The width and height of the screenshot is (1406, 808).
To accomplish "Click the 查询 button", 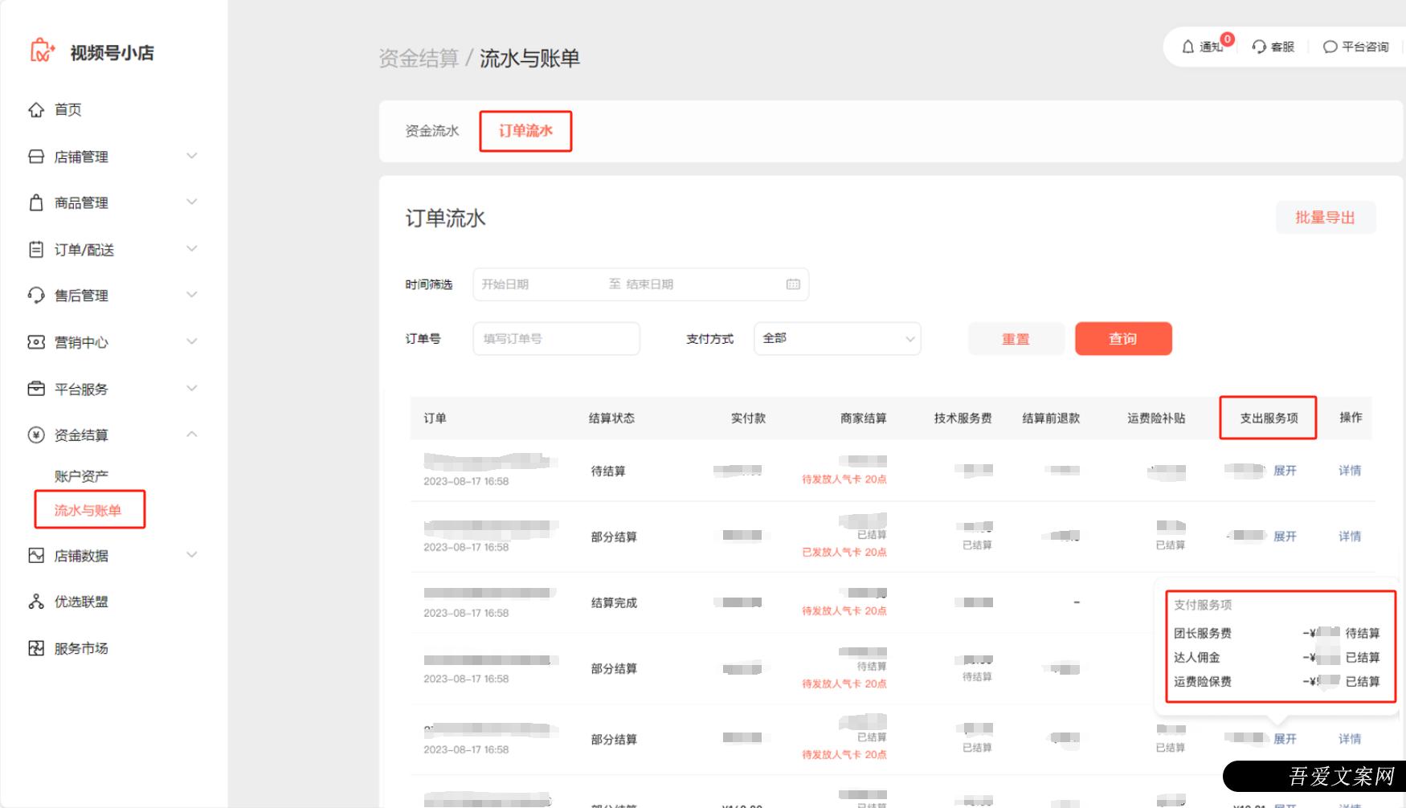I will (1123, 339).
